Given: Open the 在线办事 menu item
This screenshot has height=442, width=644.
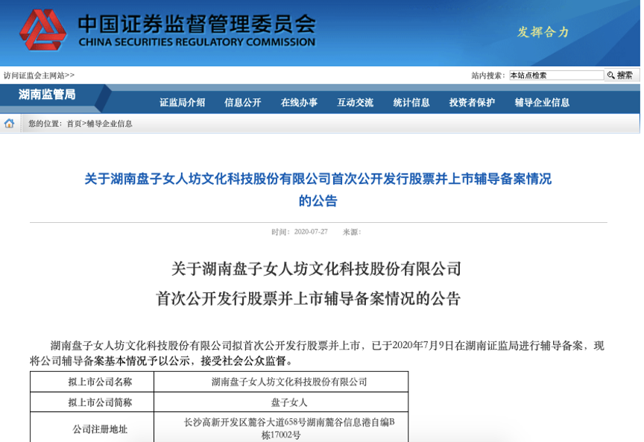Looking at the screenshot, I should coord(299,102).
